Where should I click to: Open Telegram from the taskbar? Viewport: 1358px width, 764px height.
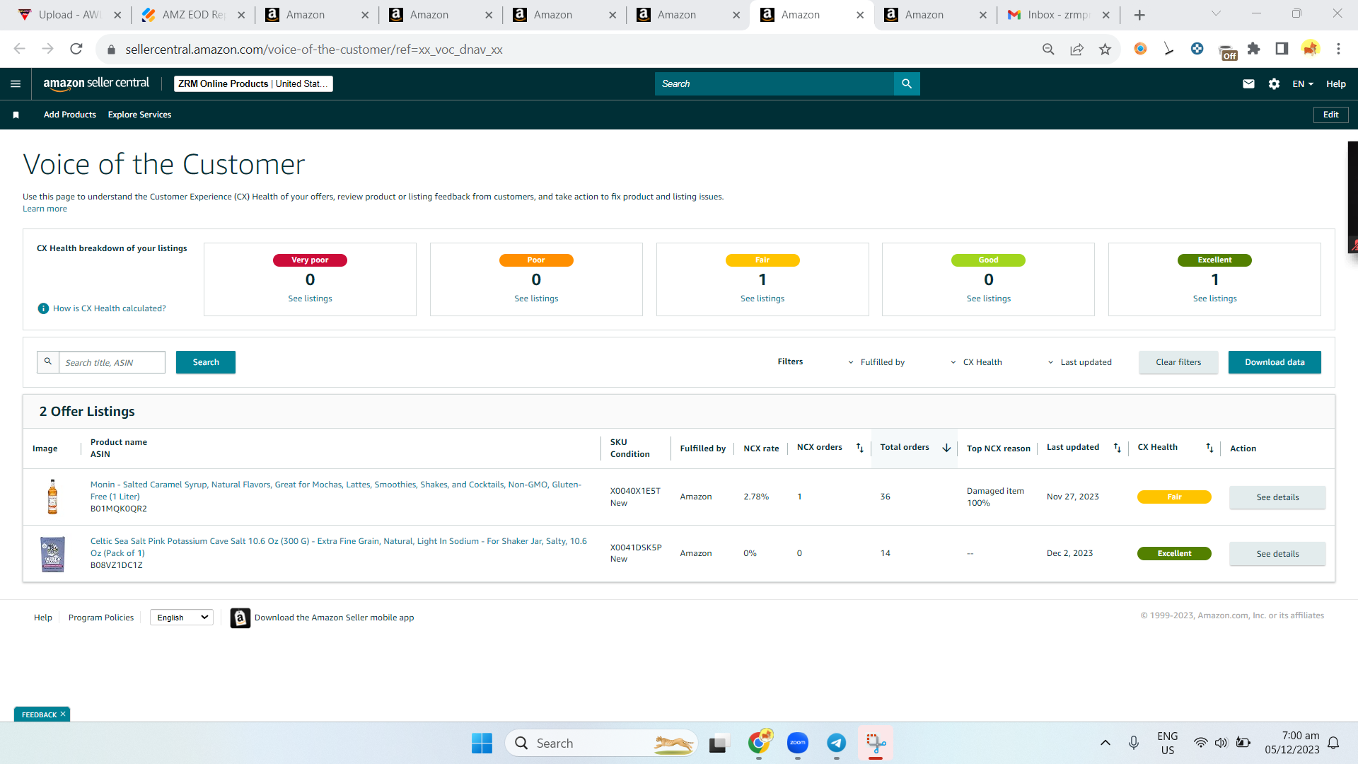click(x=837, y=743)
